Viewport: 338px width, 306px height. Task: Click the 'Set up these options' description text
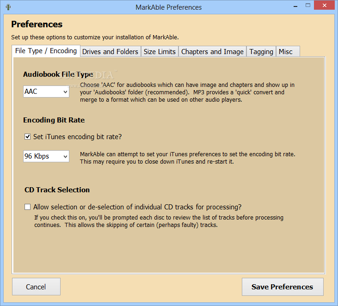coord(95,37)
